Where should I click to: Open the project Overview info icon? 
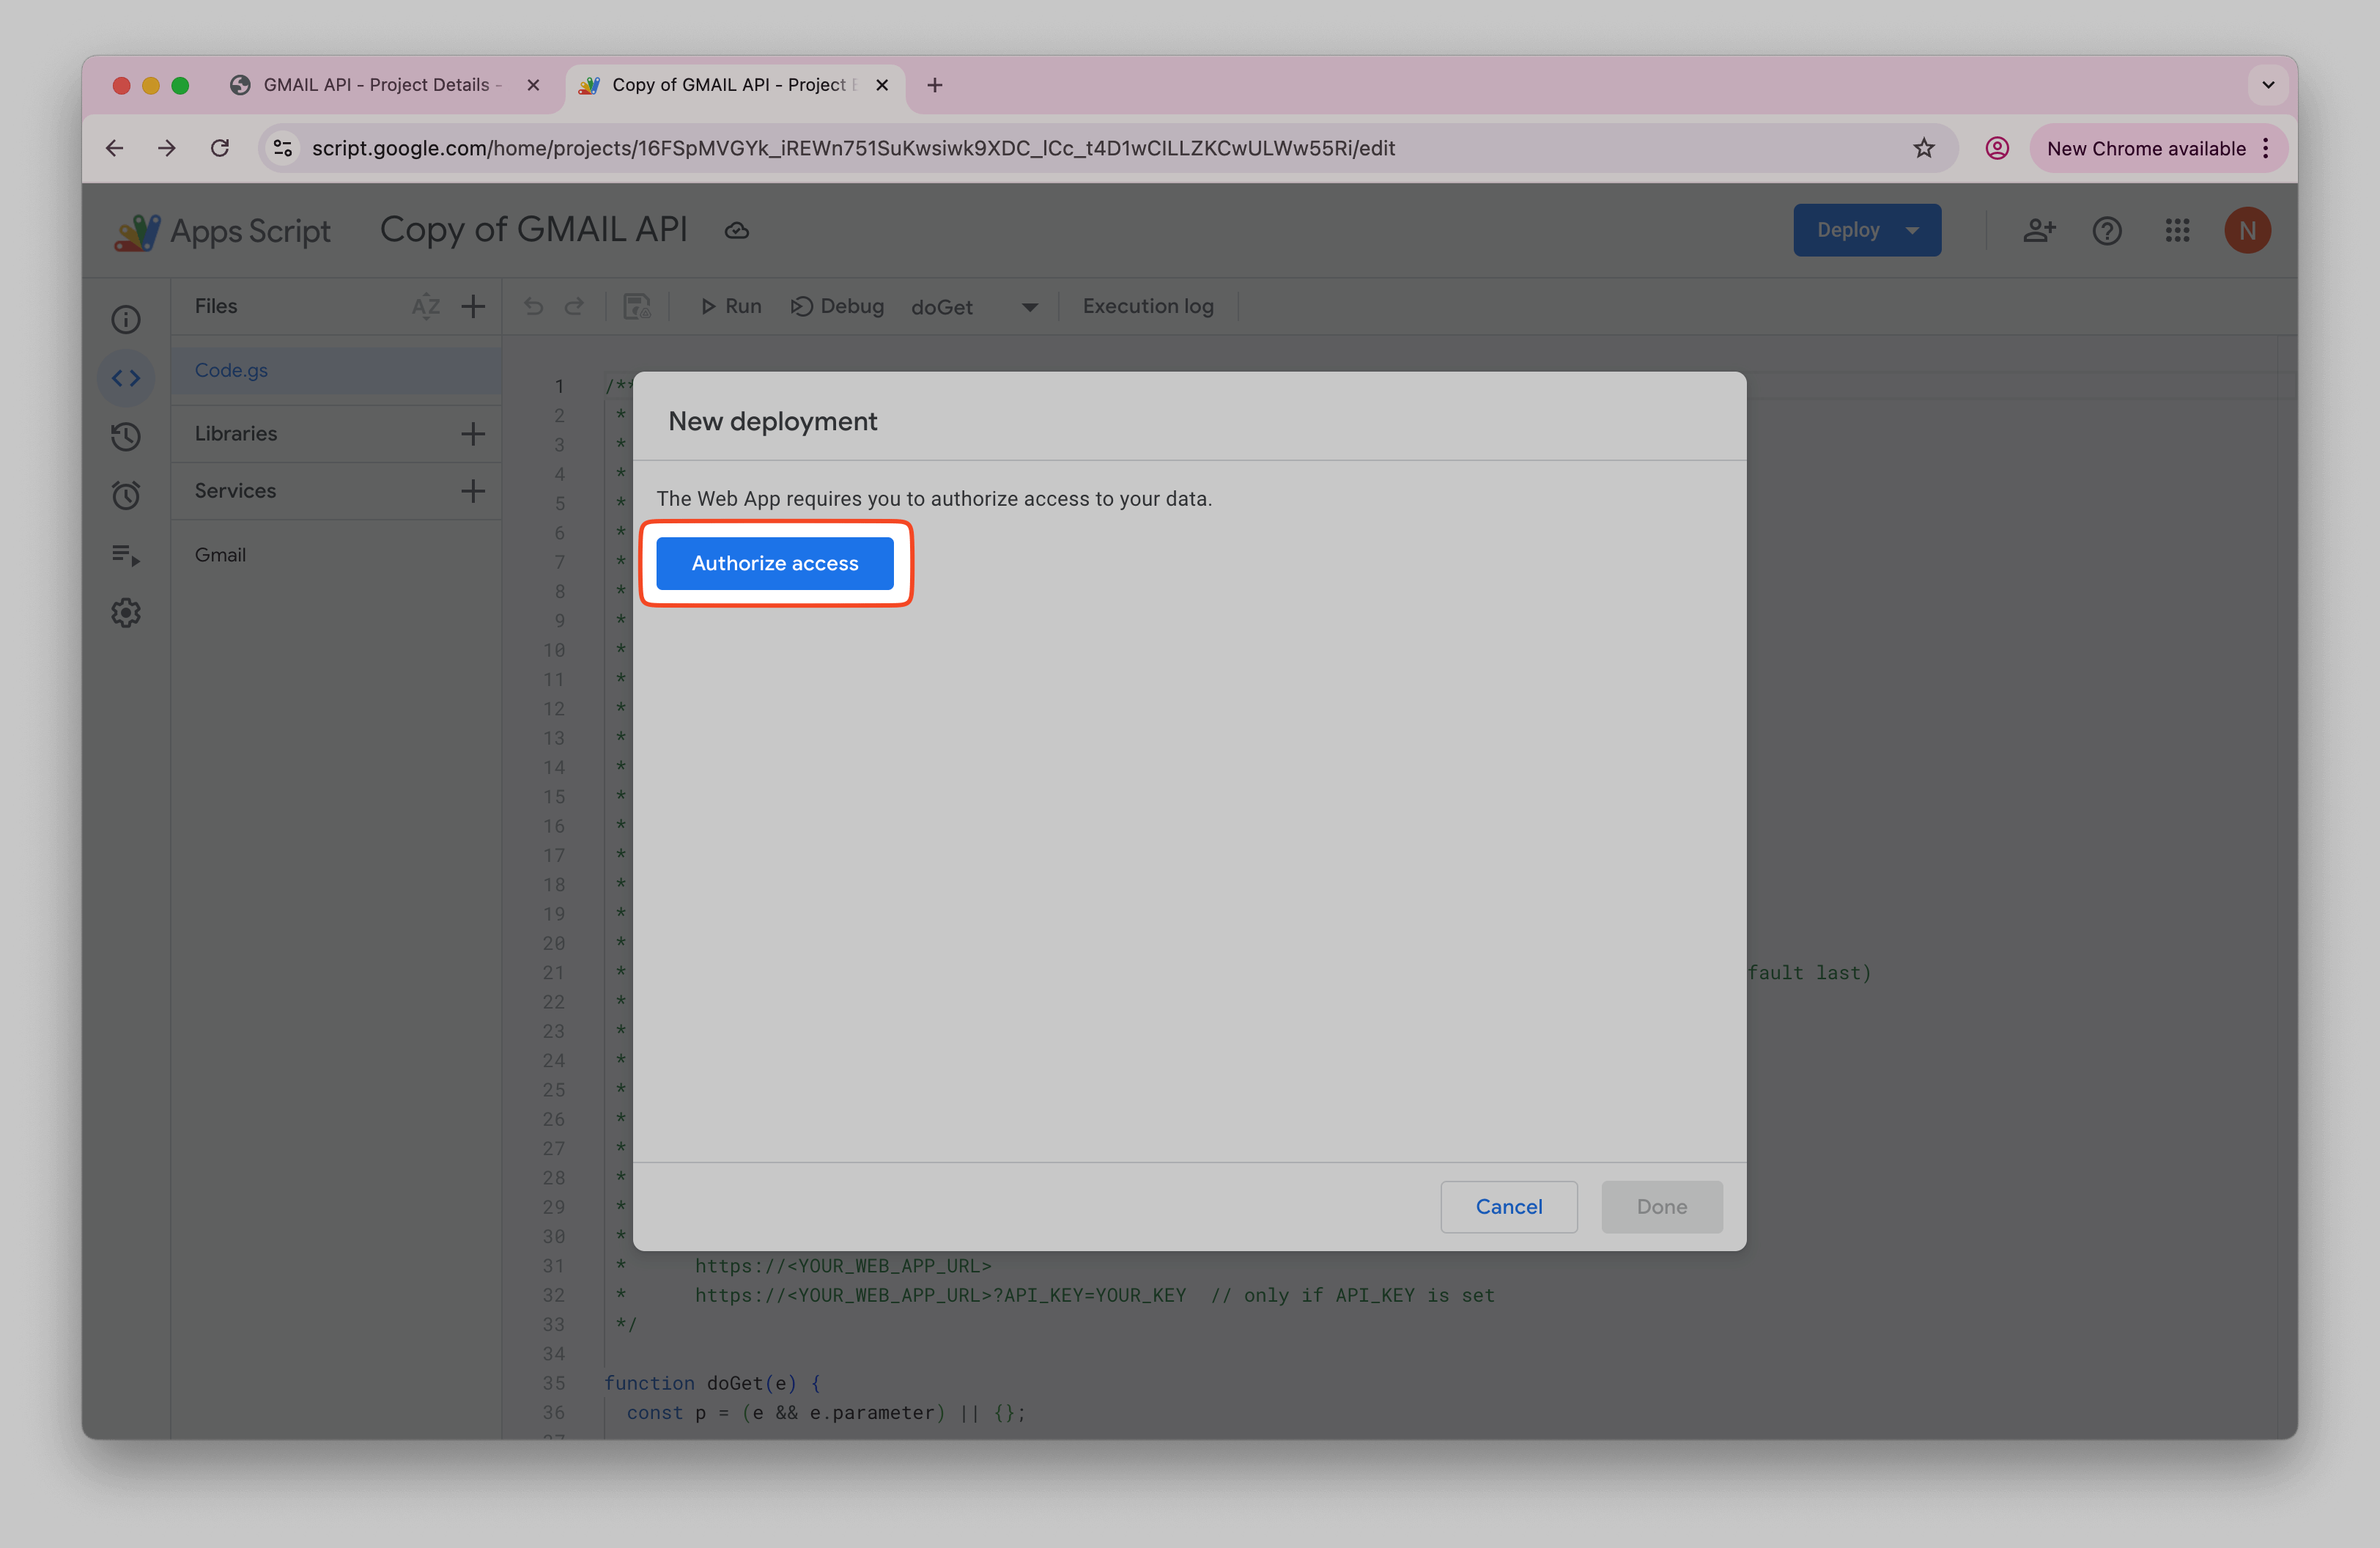point(126,320)
